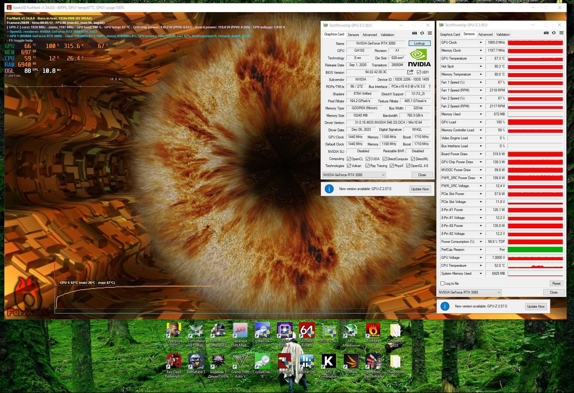Screen dimensions: 574x393
Task: Click the Lookup button
Action: (x=419, y=43)
